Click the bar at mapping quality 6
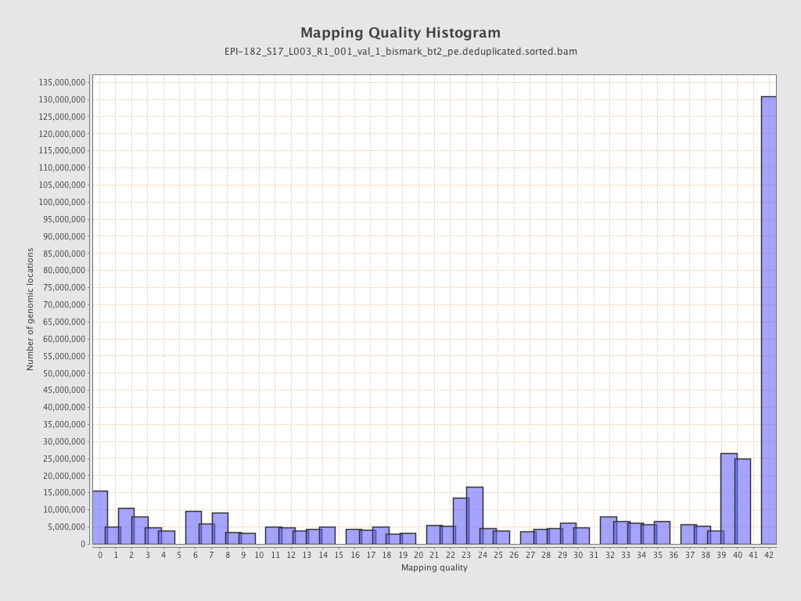 tap(193, 527)
